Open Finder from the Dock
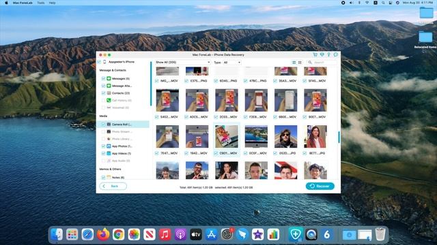This screenshot has height=245, width=437. click(57, 235)
